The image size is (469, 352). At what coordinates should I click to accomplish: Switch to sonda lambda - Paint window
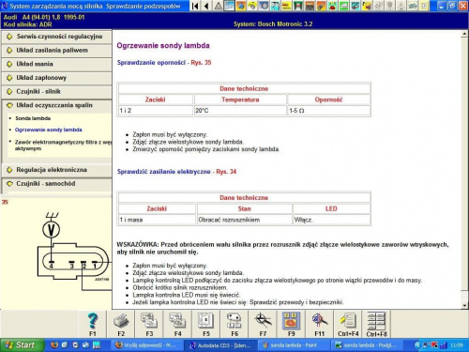coord(294,345)
